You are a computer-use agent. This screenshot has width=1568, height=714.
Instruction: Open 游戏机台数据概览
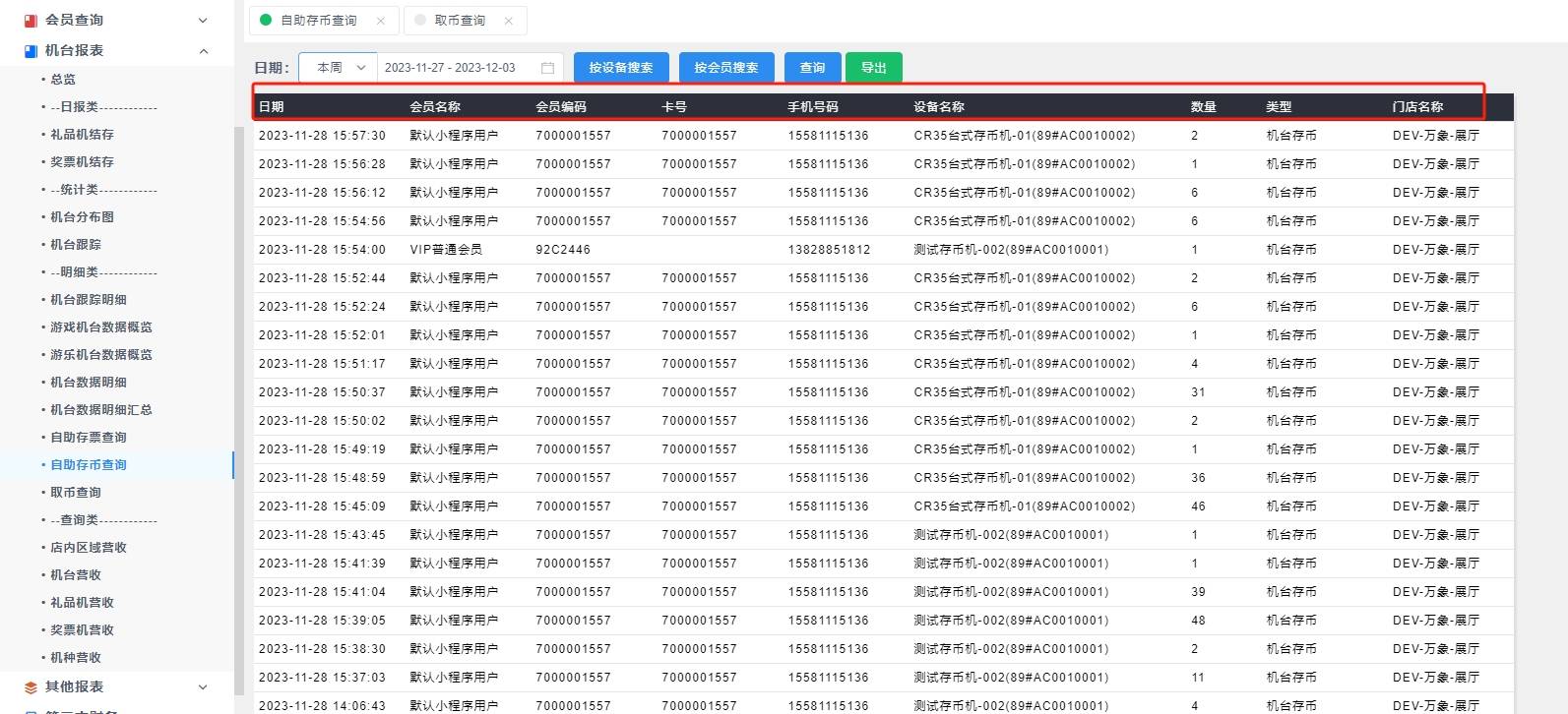101,327
